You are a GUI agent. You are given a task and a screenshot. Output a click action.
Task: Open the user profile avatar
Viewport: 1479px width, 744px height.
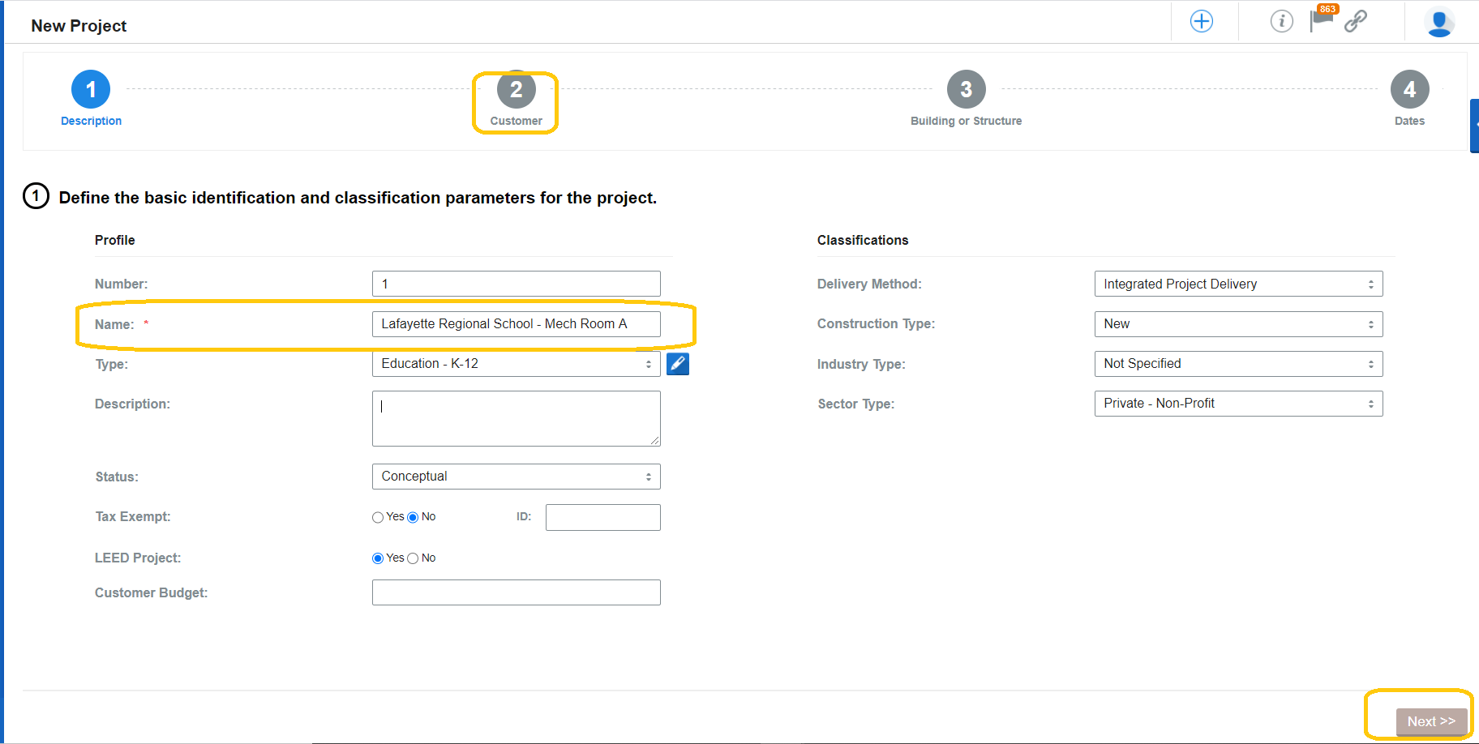tap(1439, 22)
